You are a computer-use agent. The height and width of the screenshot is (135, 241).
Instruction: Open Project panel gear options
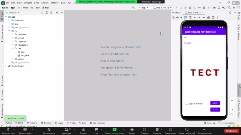tap(57, 12)
